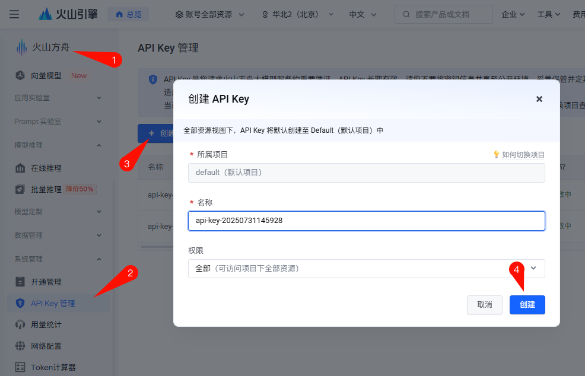Click the 如何切换项目 help link

coord(523,155)
